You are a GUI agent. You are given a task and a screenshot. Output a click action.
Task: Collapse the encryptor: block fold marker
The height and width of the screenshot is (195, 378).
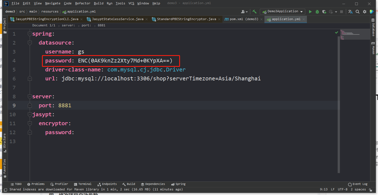coord(30,124)
